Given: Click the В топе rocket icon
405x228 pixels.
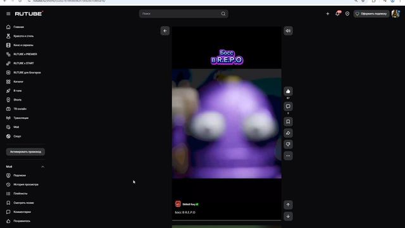Looking at the screenshot, I should (8, 91).
